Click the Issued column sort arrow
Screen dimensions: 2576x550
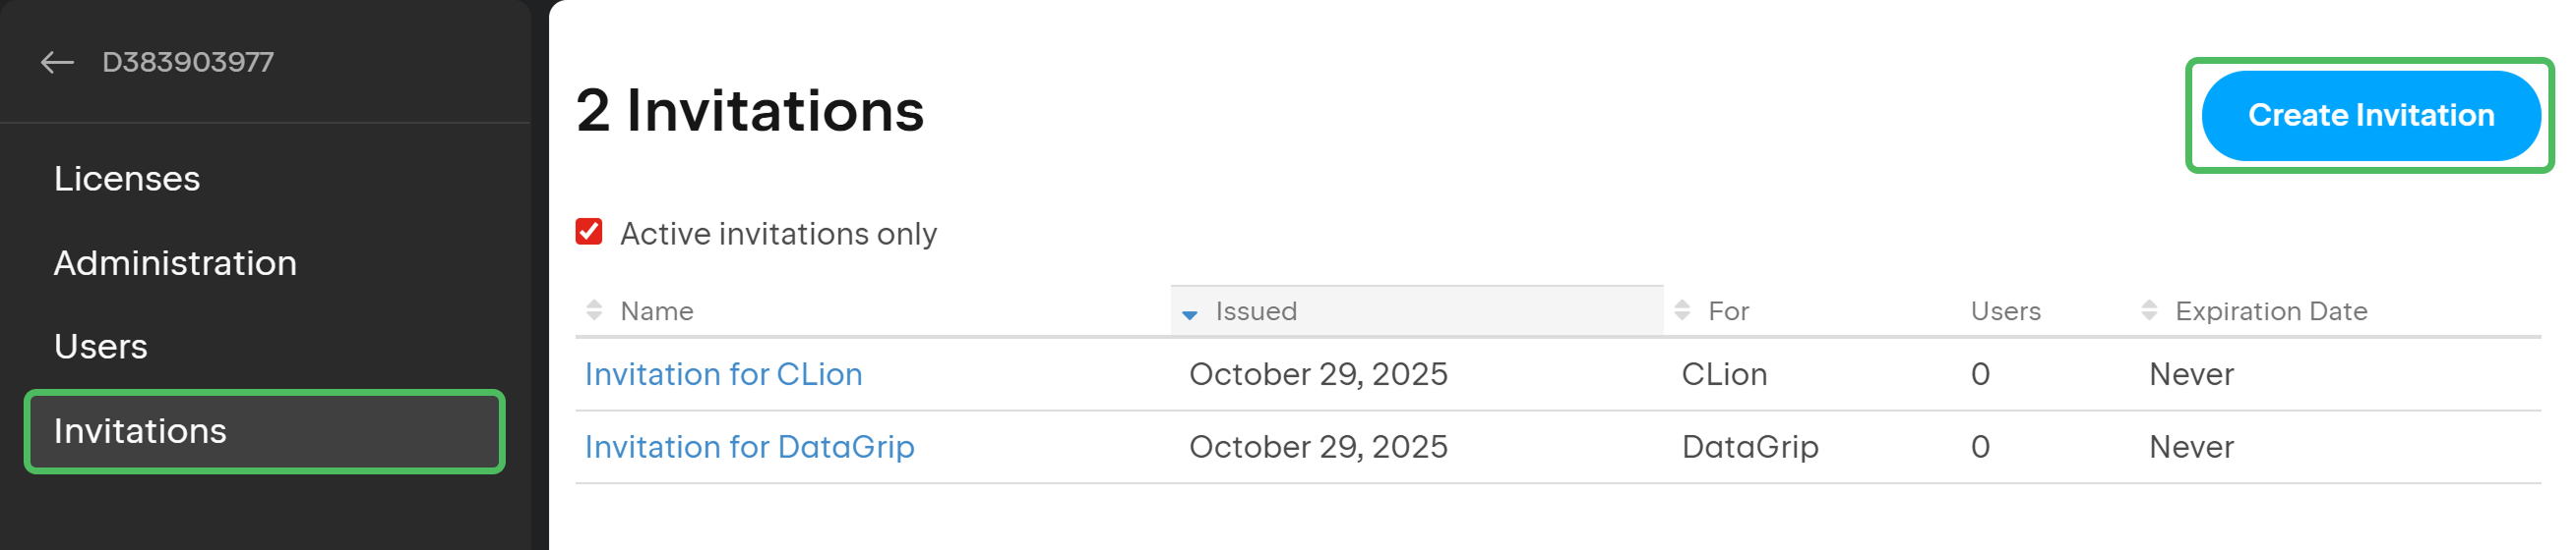point(1189,314)
